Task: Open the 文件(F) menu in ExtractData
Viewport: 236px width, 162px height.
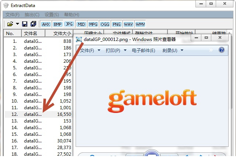Action: point(13,15)
